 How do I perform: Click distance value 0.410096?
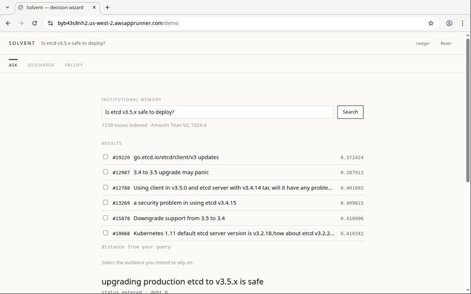coord(352,219)
